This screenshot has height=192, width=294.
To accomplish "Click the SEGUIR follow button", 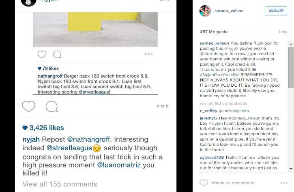I will click(x=275, y=11).
